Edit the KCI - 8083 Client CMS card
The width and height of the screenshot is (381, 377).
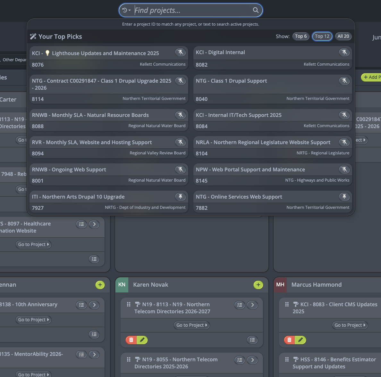click(x=300, y=340)
